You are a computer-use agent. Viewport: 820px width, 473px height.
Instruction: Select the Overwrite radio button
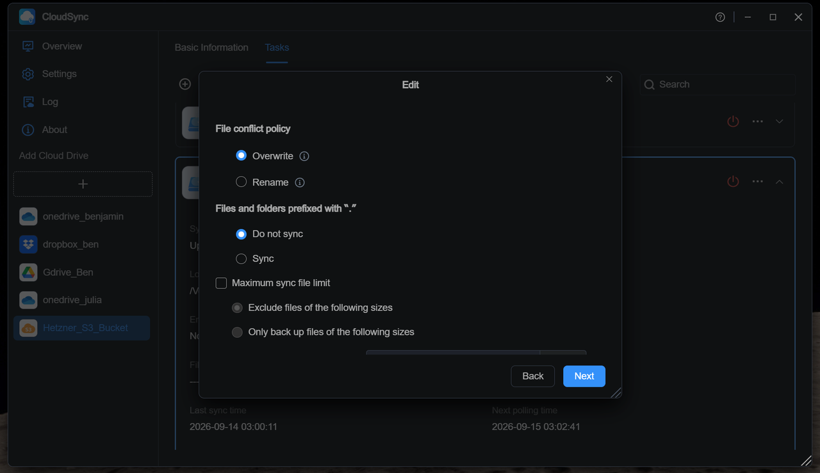point(242,156)
